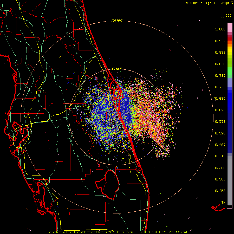Image resolution: width=234 pixels, height=234 pixels.
Task: Select the 1.000 scale value
Action: click(220, 29)
